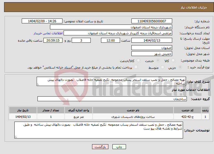
Task: Click the شرح کلی نیاز text area
Action: point(111,81)
